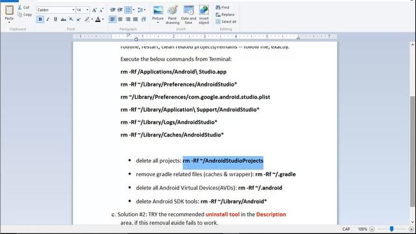This screenshot has height=234, width=416.
Task: Insert a Paint drawing
Action: 172,15
